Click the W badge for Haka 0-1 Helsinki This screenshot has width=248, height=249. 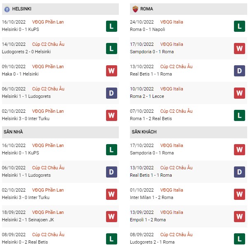[x=111, y=71]
